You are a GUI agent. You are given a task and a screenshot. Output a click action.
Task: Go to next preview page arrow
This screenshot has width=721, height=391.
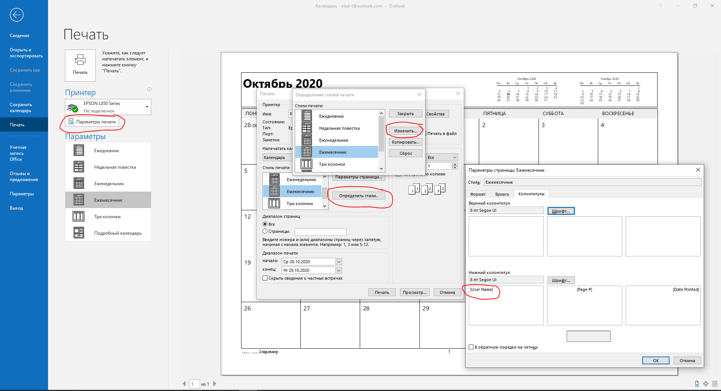pos(215,384)
